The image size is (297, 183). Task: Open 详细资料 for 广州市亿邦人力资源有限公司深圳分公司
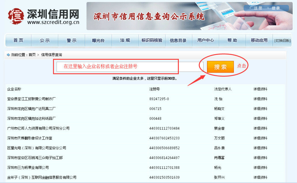[260, 129]
